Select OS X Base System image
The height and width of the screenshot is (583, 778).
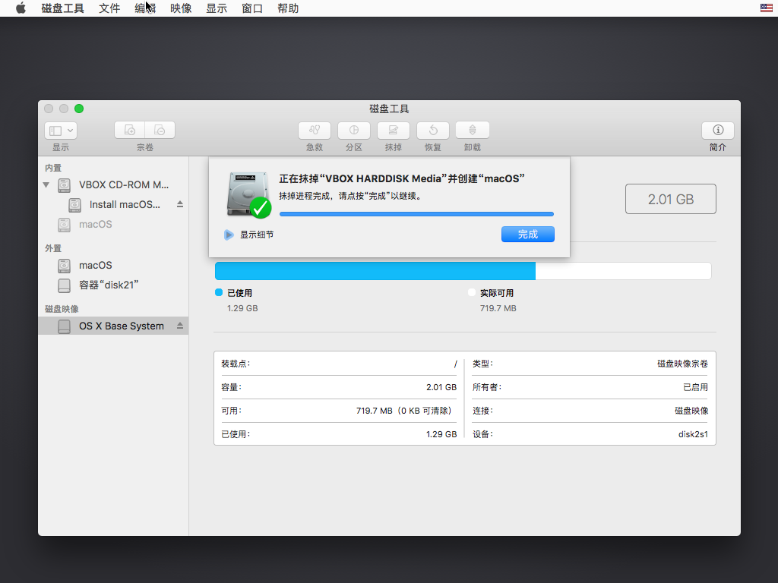point(113,326)
